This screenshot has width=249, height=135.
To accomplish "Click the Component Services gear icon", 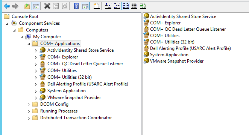I will click(x=14, y=23).
